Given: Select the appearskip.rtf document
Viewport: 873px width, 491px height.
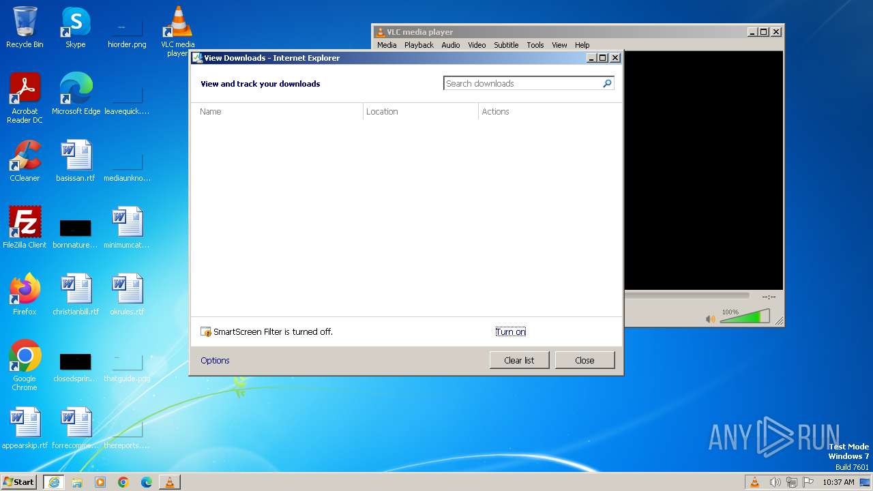Looking at the screenshot, I should (x=25, y=428).
